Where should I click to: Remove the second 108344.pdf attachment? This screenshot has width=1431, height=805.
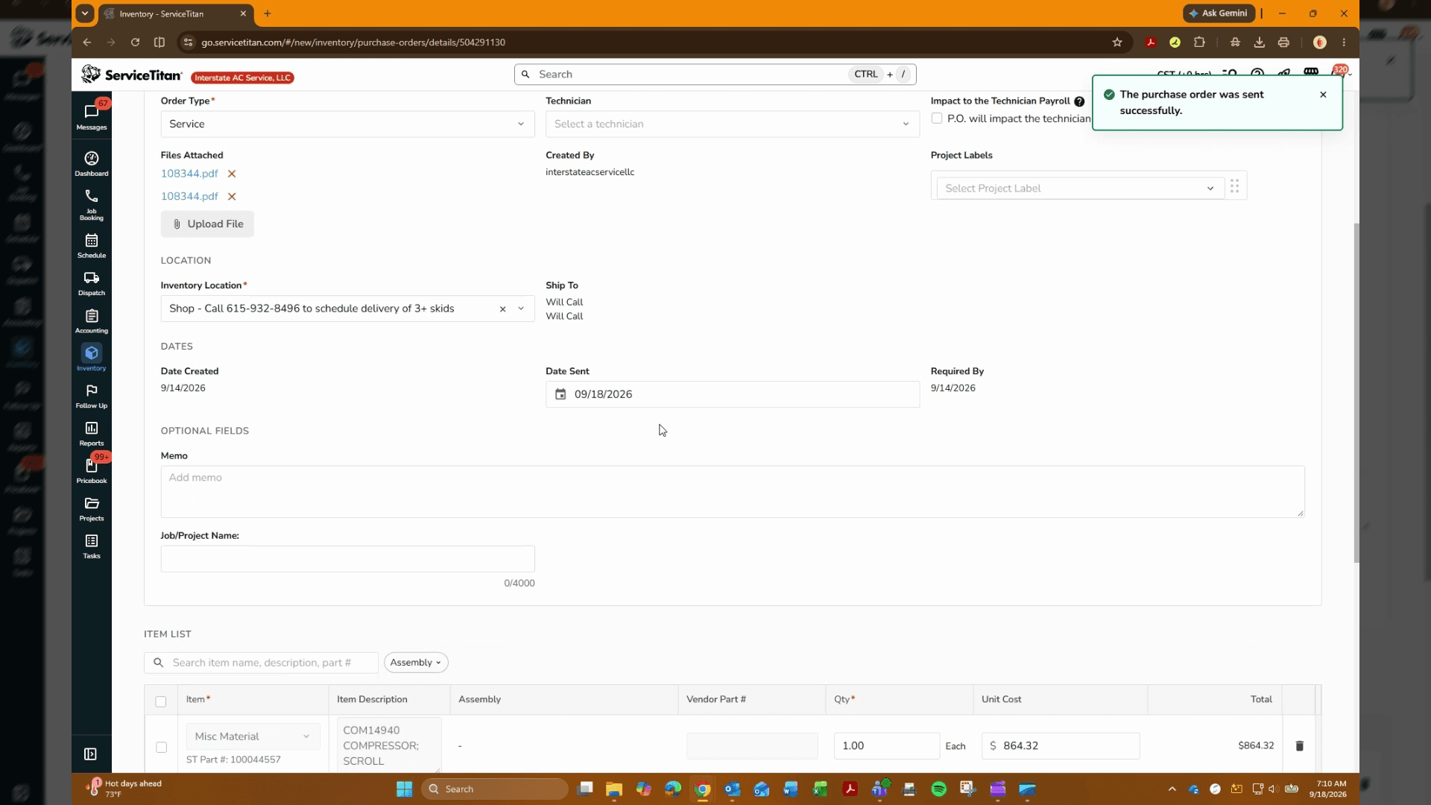pyautogui.click(x=232, y=197)
